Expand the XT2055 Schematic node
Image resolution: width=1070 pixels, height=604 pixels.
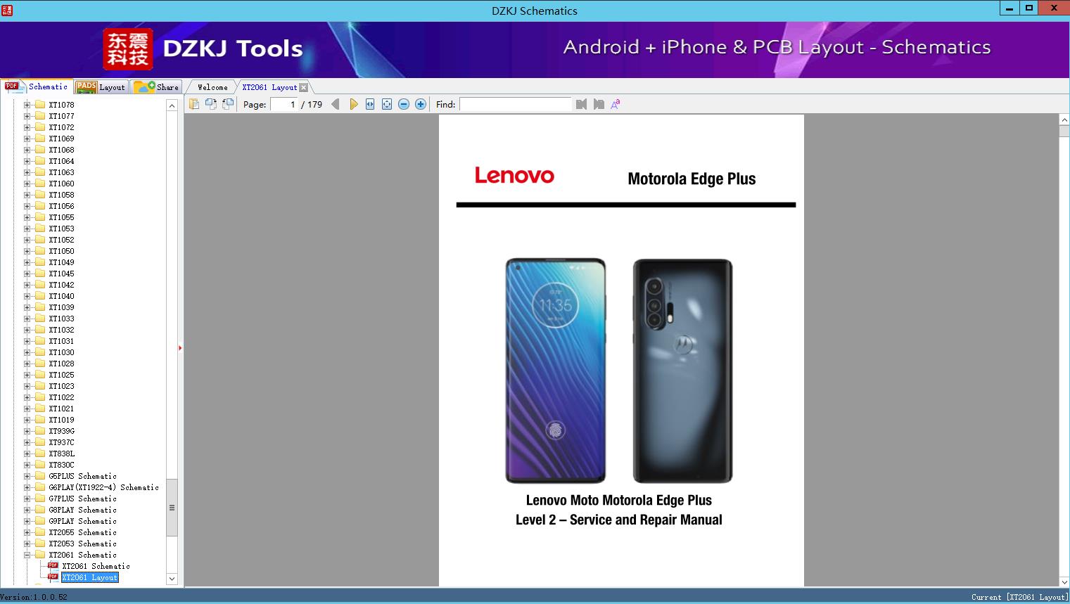pos(27,532)
